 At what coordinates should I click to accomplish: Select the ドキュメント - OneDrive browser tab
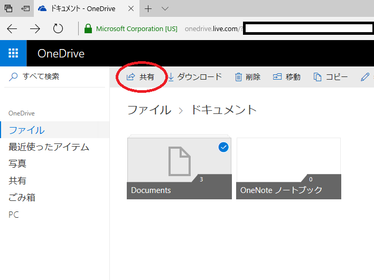87,8
